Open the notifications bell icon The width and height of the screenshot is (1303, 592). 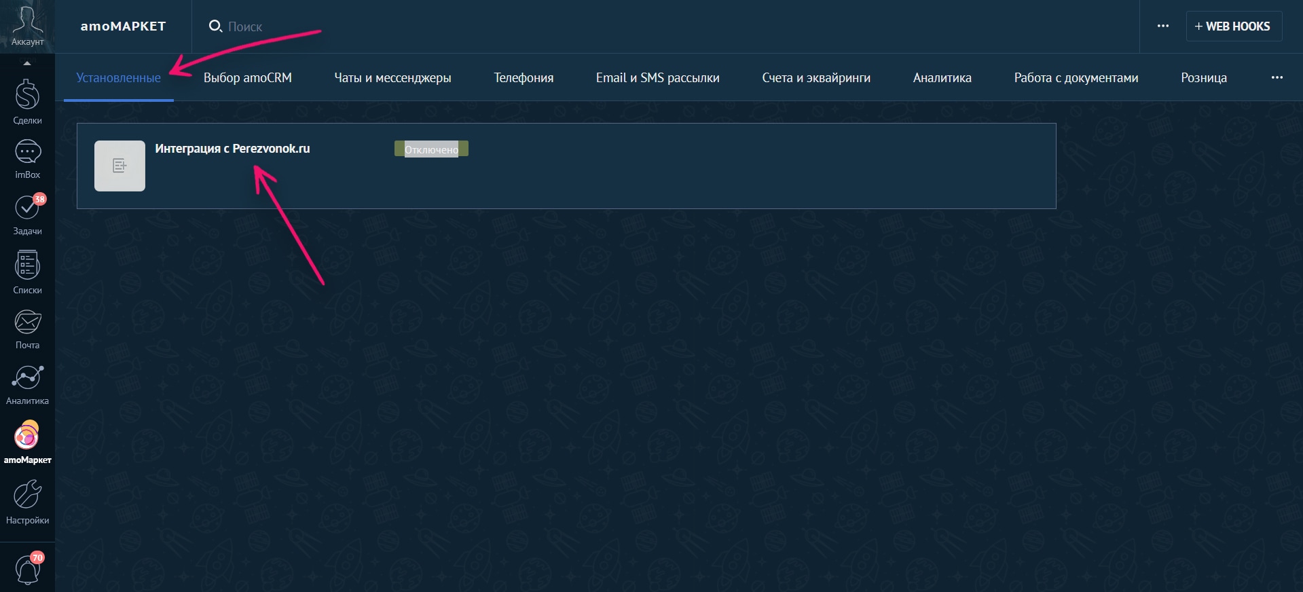[27, 569]
